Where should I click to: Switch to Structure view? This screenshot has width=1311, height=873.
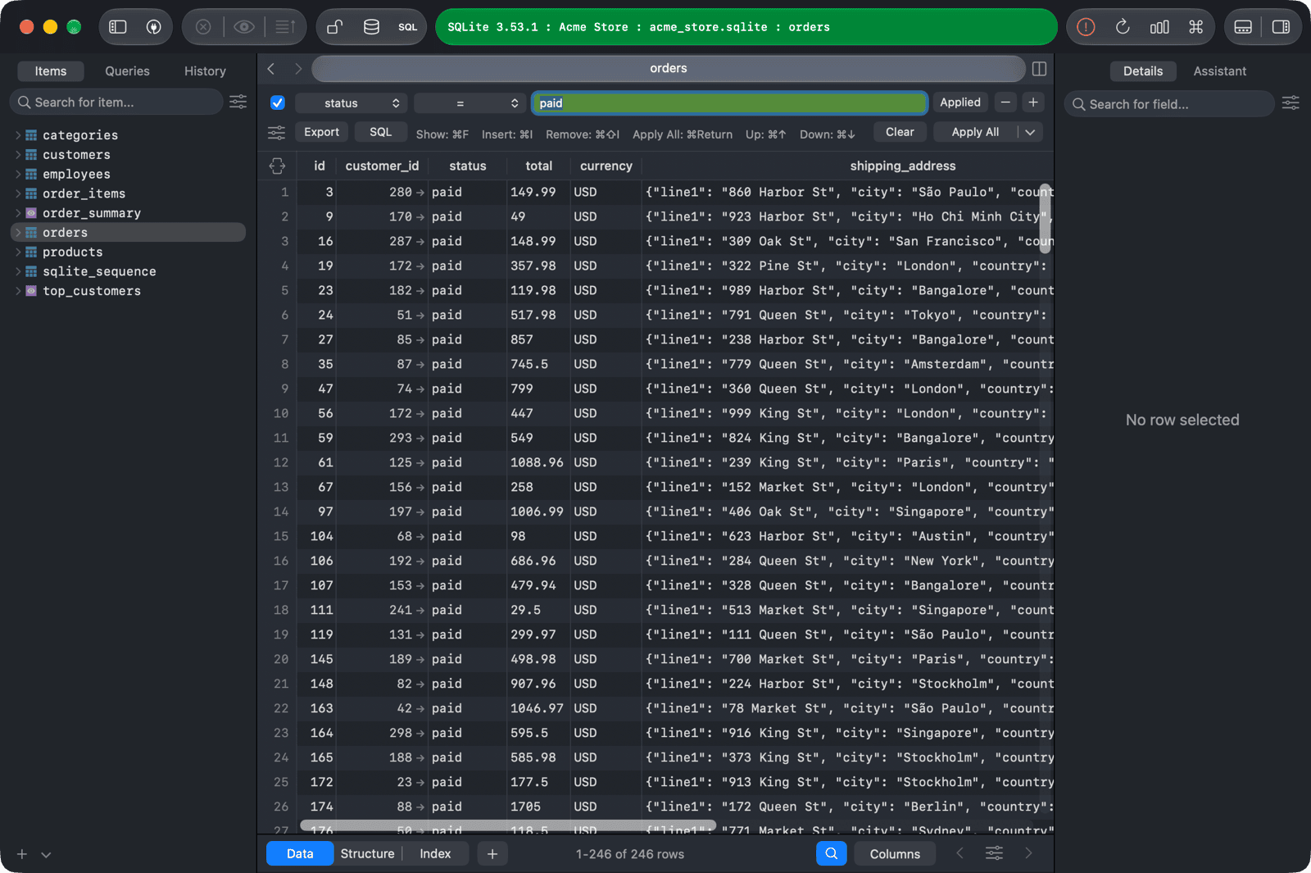(x=367, y=853)
